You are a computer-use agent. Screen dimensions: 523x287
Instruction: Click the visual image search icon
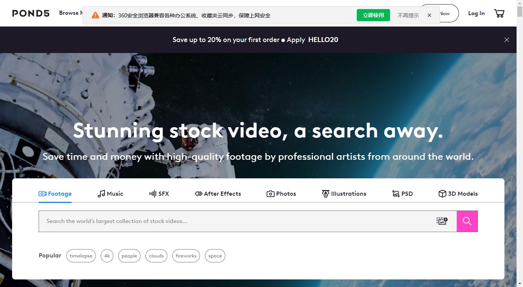click(442, 221)
